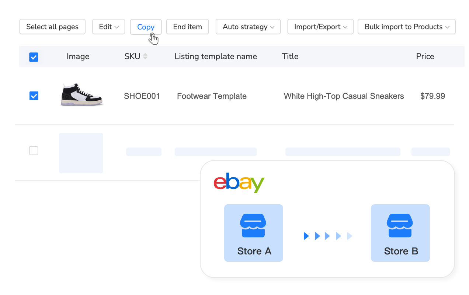
Task: Select the White High-Top Casual Sneakers listing title
Action: pyautogui.click(x=344, y=96)
